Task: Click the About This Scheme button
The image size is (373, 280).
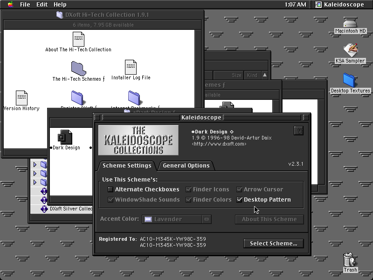Action: pyautogui.click(x=269, y=219)
